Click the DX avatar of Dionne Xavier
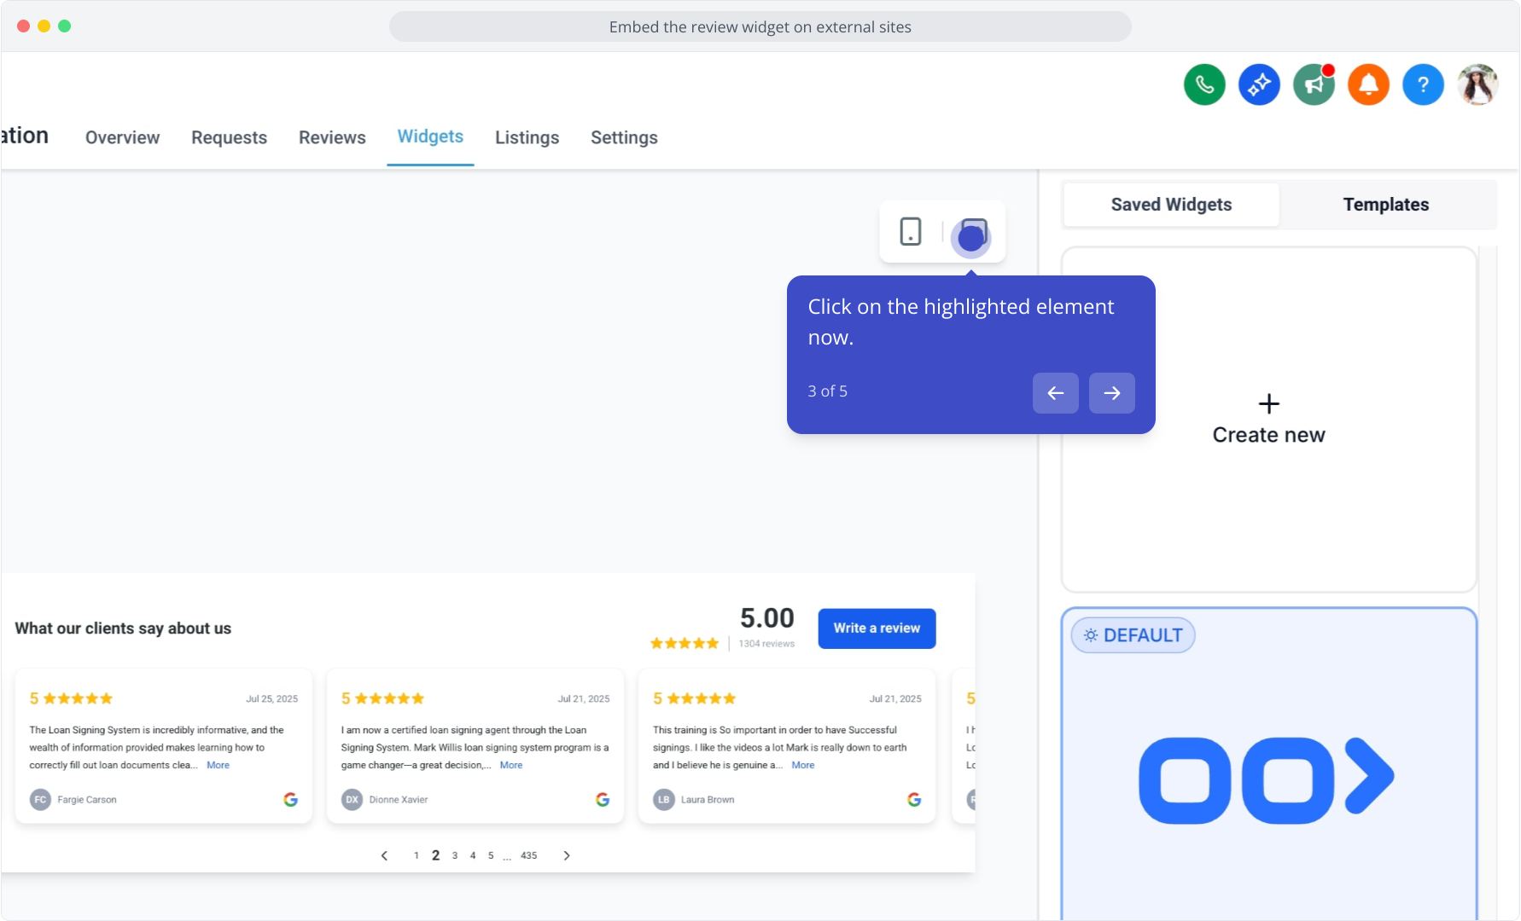 352,800
